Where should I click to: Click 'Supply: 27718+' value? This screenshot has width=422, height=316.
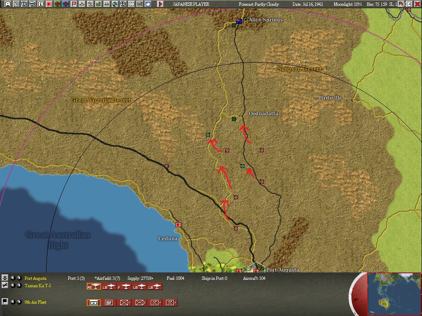(140, 278)
